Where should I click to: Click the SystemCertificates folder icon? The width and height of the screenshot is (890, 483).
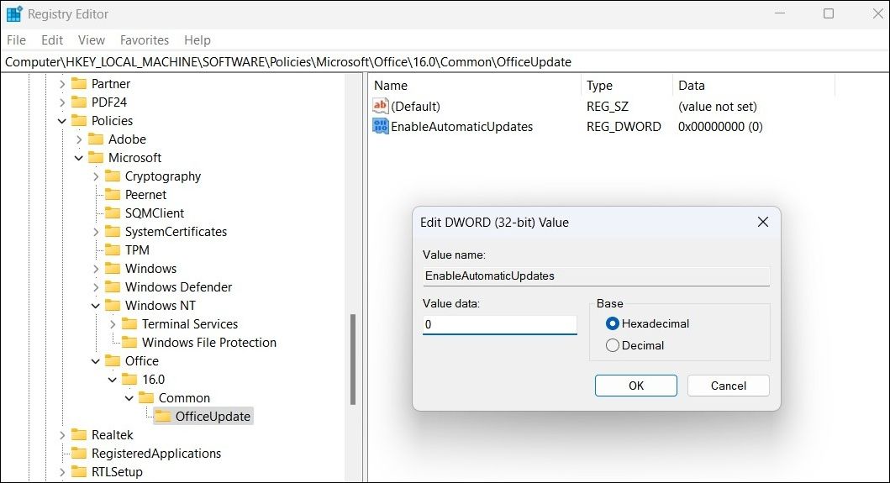pos(113,232)
